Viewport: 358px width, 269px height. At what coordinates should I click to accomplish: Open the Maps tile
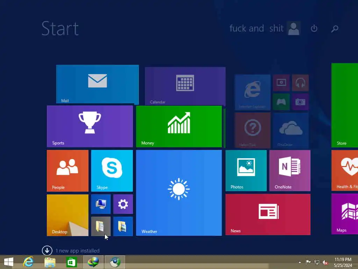345,214
